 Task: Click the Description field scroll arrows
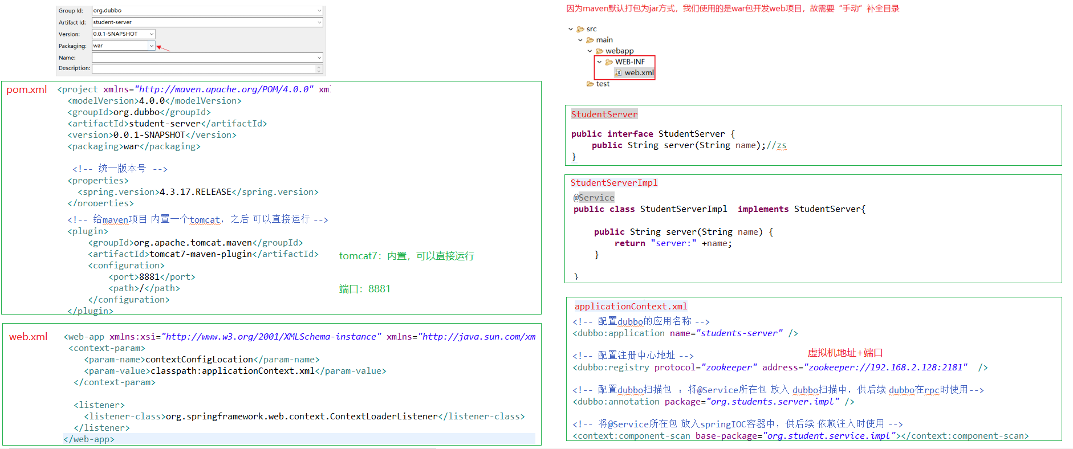(x=319, y=68)
